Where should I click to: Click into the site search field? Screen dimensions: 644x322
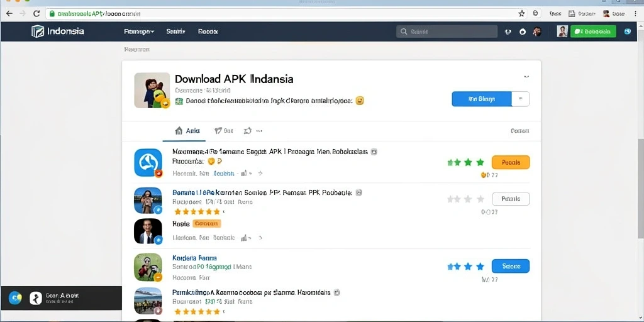click(447, 31)
